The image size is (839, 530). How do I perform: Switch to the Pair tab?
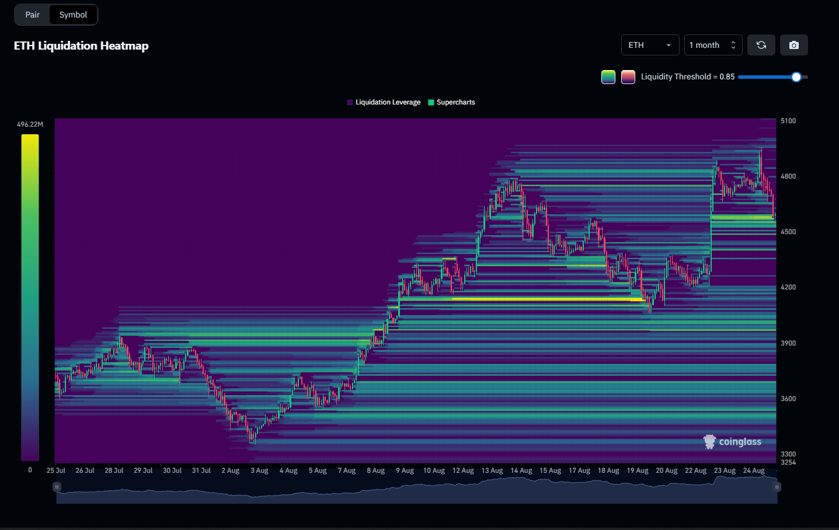tap(33, 15)
